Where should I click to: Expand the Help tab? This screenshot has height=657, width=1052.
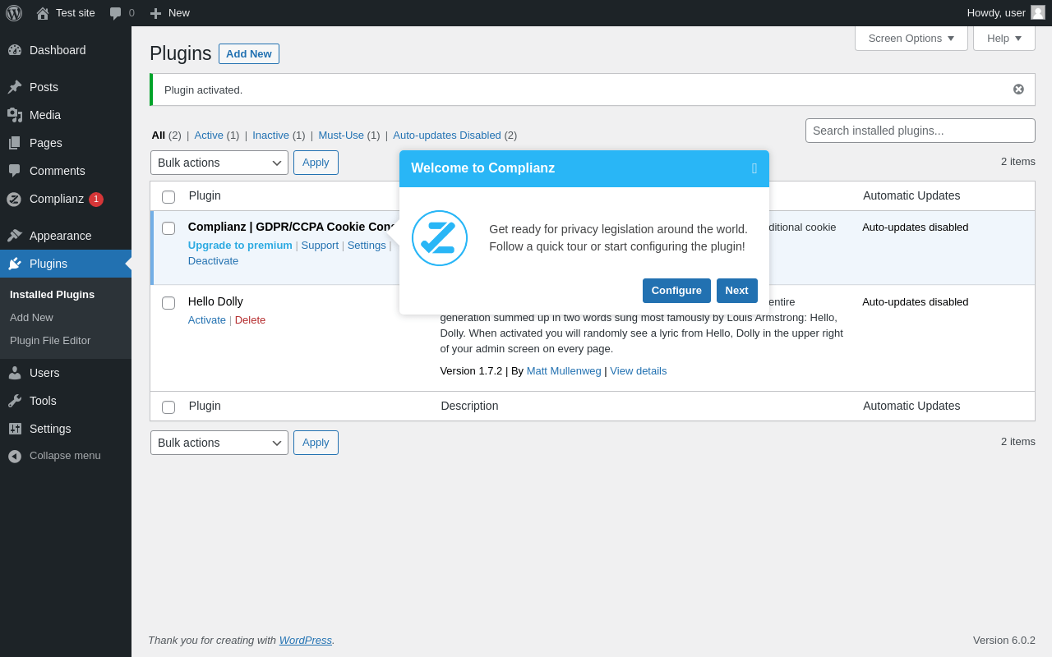(x=1004, y=38)
